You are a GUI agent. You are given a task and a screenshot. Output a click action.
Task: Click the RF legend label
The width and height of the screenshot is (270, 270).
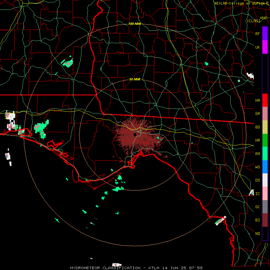[257, 34]
